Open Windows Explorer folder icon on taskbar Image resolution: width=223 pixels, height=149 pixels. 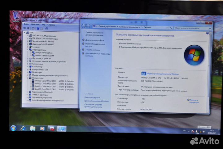tap(33, 129)
